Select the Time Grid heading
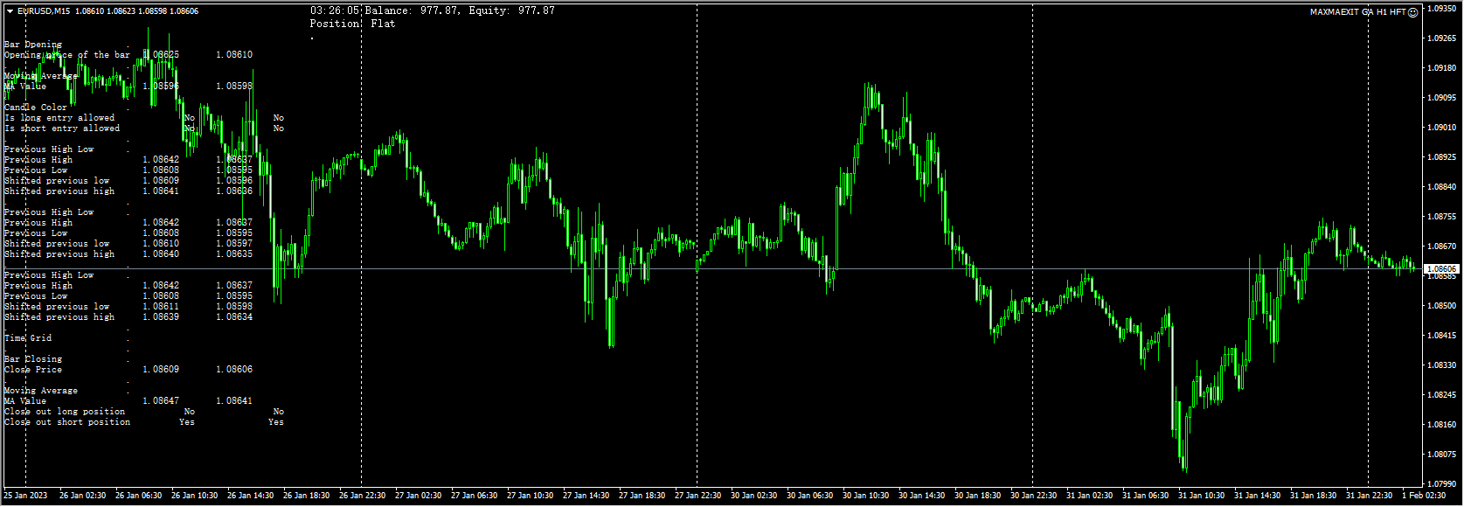The height and width of the screenshot is (507, 1464). (28, 338)
